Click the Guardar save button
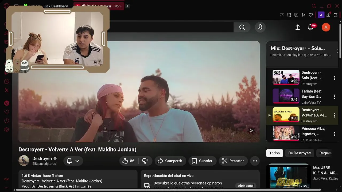 click(202, 161)
